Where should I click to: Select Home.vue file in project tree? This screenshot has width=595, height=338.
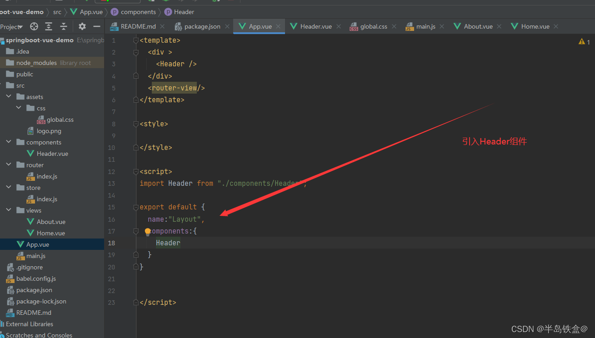coord(52,233)
